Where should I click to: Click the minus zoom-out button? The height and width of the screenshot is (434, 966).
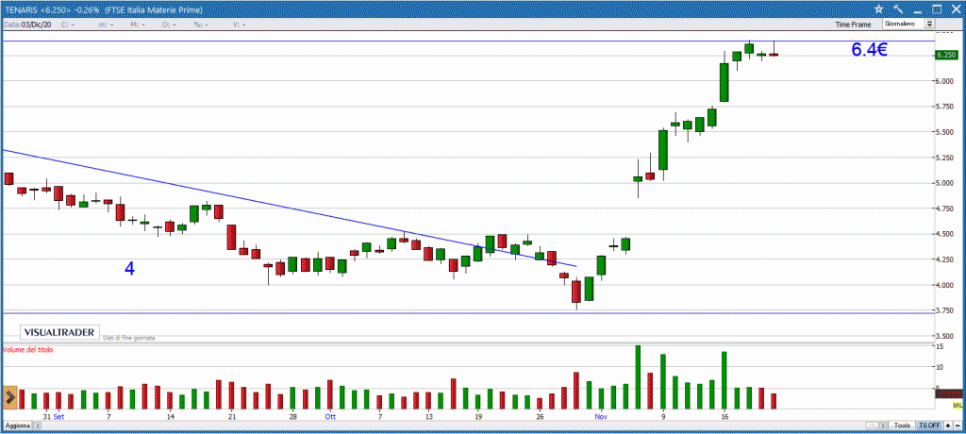(x=958, y=426)
